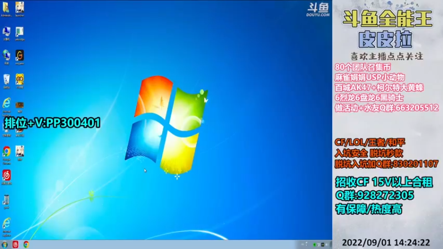This screenshot has height=249, width=443.
Task: Open the anime-girl shortcut labeled launcher
Action: (19, 9)
